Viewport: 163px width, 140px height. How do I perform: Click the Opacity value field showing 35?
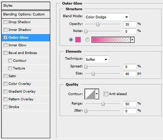tap(130, 24)
